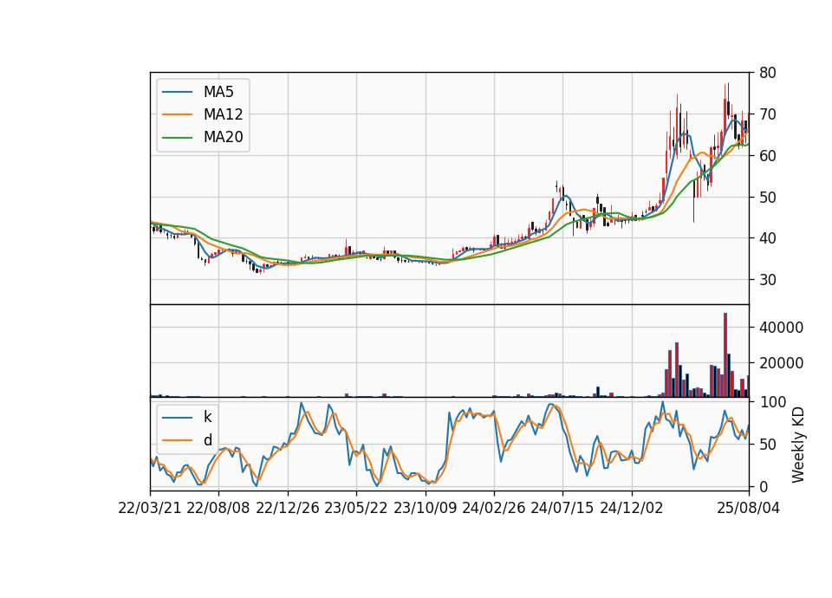Click the price axis label 60
Image resolution: width=832 pixels, height=598 pixels.
pos(767,155)
